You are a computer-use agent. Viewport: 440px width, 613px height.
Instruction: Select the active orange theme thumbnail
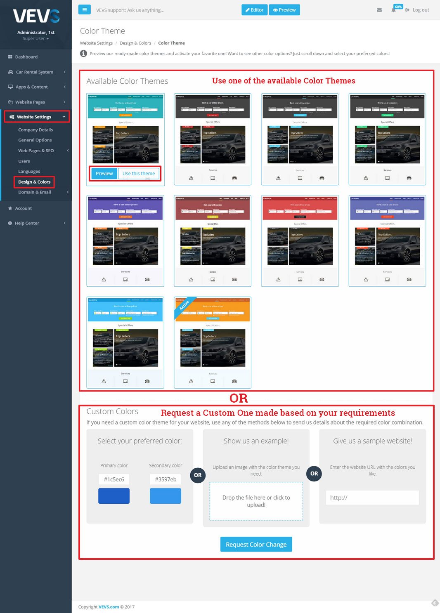pos(213,343)
